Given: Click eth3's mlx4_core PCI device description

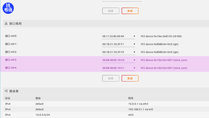Looking at the screenshot, I should pos(164,60).
